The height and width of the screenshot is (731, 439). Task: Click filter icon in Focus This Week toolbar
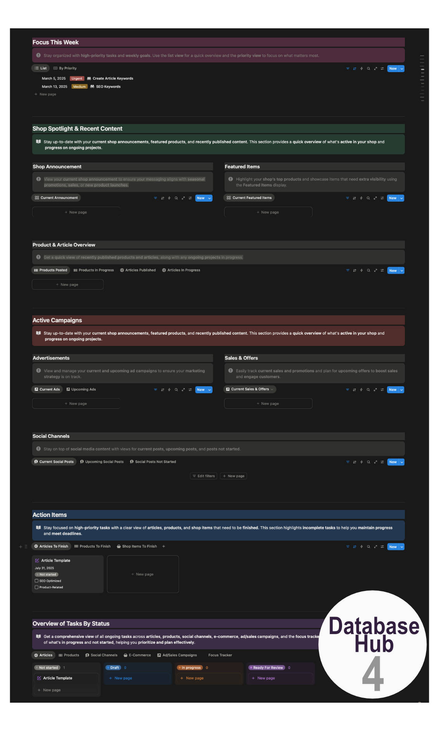(347, 69)
